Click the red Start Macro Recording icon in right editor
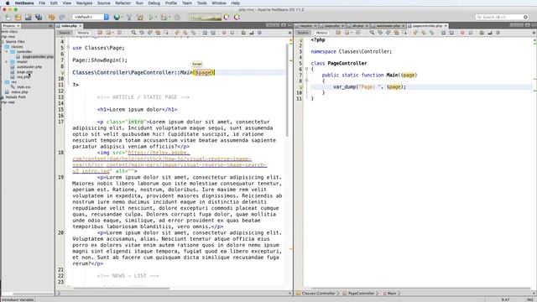Viewport: 537px width, 302px height. tap(462, 33)
